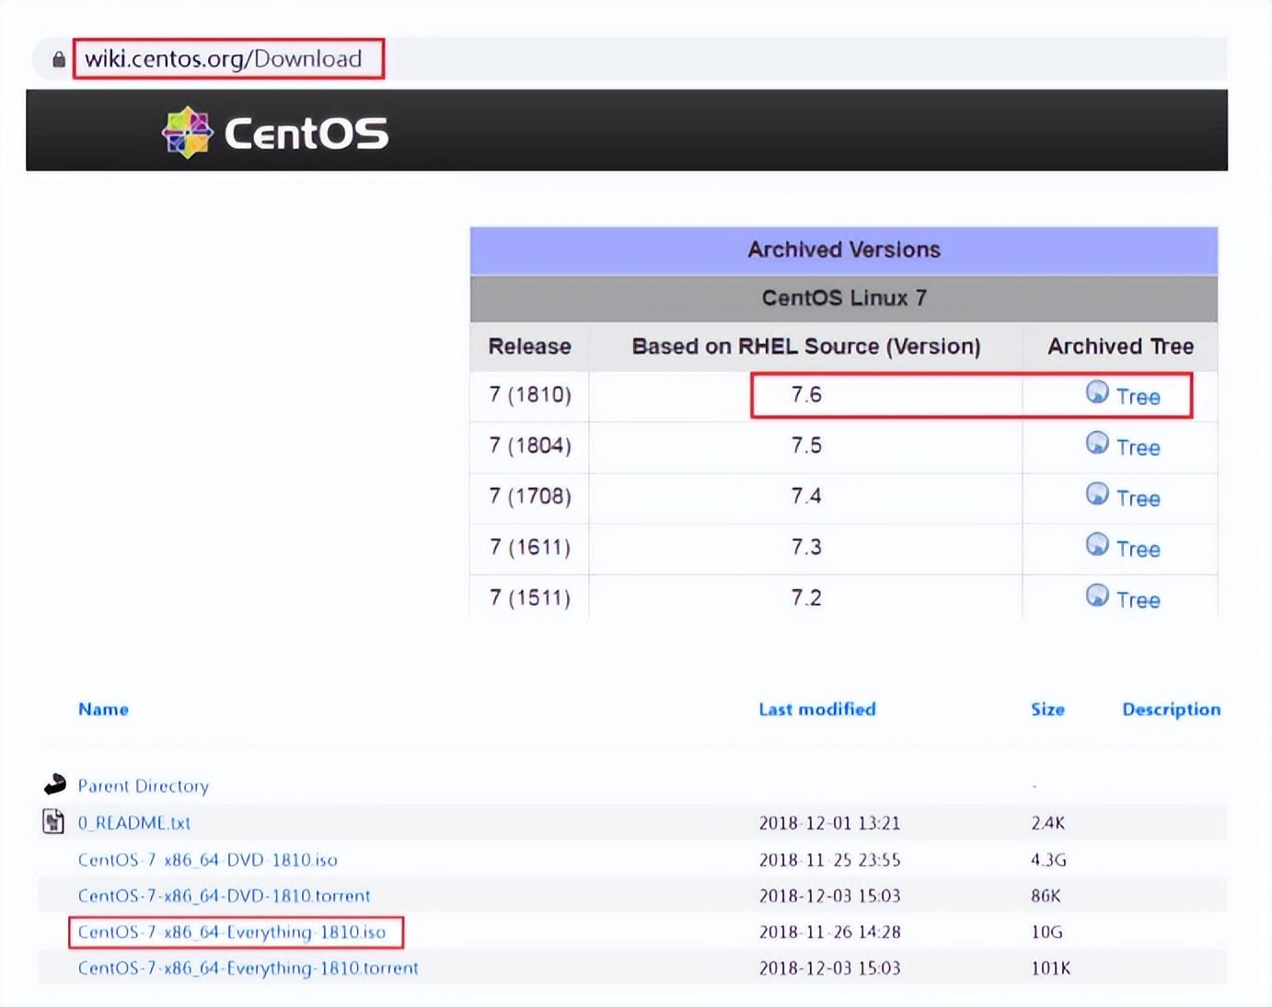Screen dimensions: 1272x1007
Task: Sort listing by Name column
Action: tap(103, 709)
